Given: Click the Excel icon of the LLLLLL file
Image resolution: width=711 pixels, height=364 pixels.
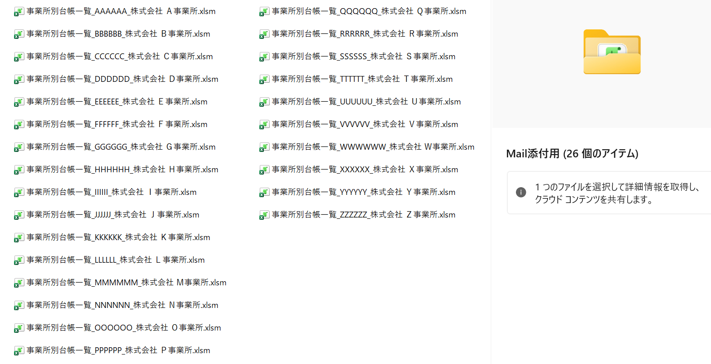Looking at the screenshot, I should click(x=19, y=260).
